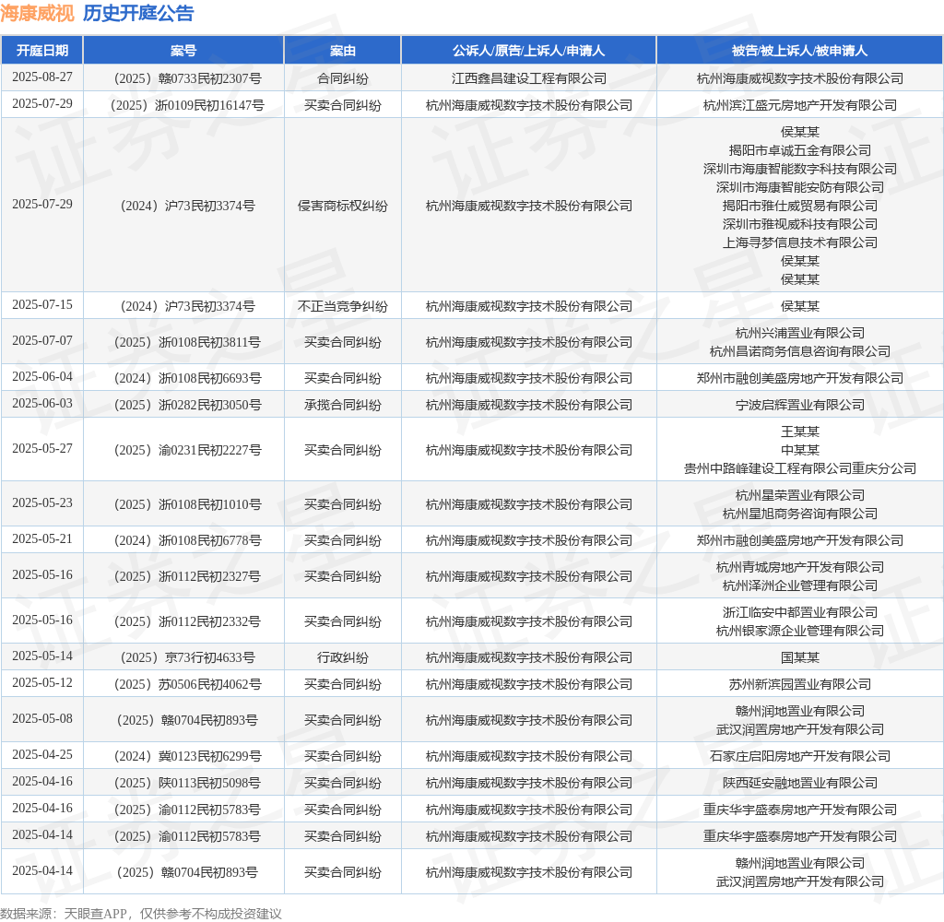Screen dimensions: 944x922
Task: Click case number (2025)陕0113民初5098号
Action: (x=183, y=784)
